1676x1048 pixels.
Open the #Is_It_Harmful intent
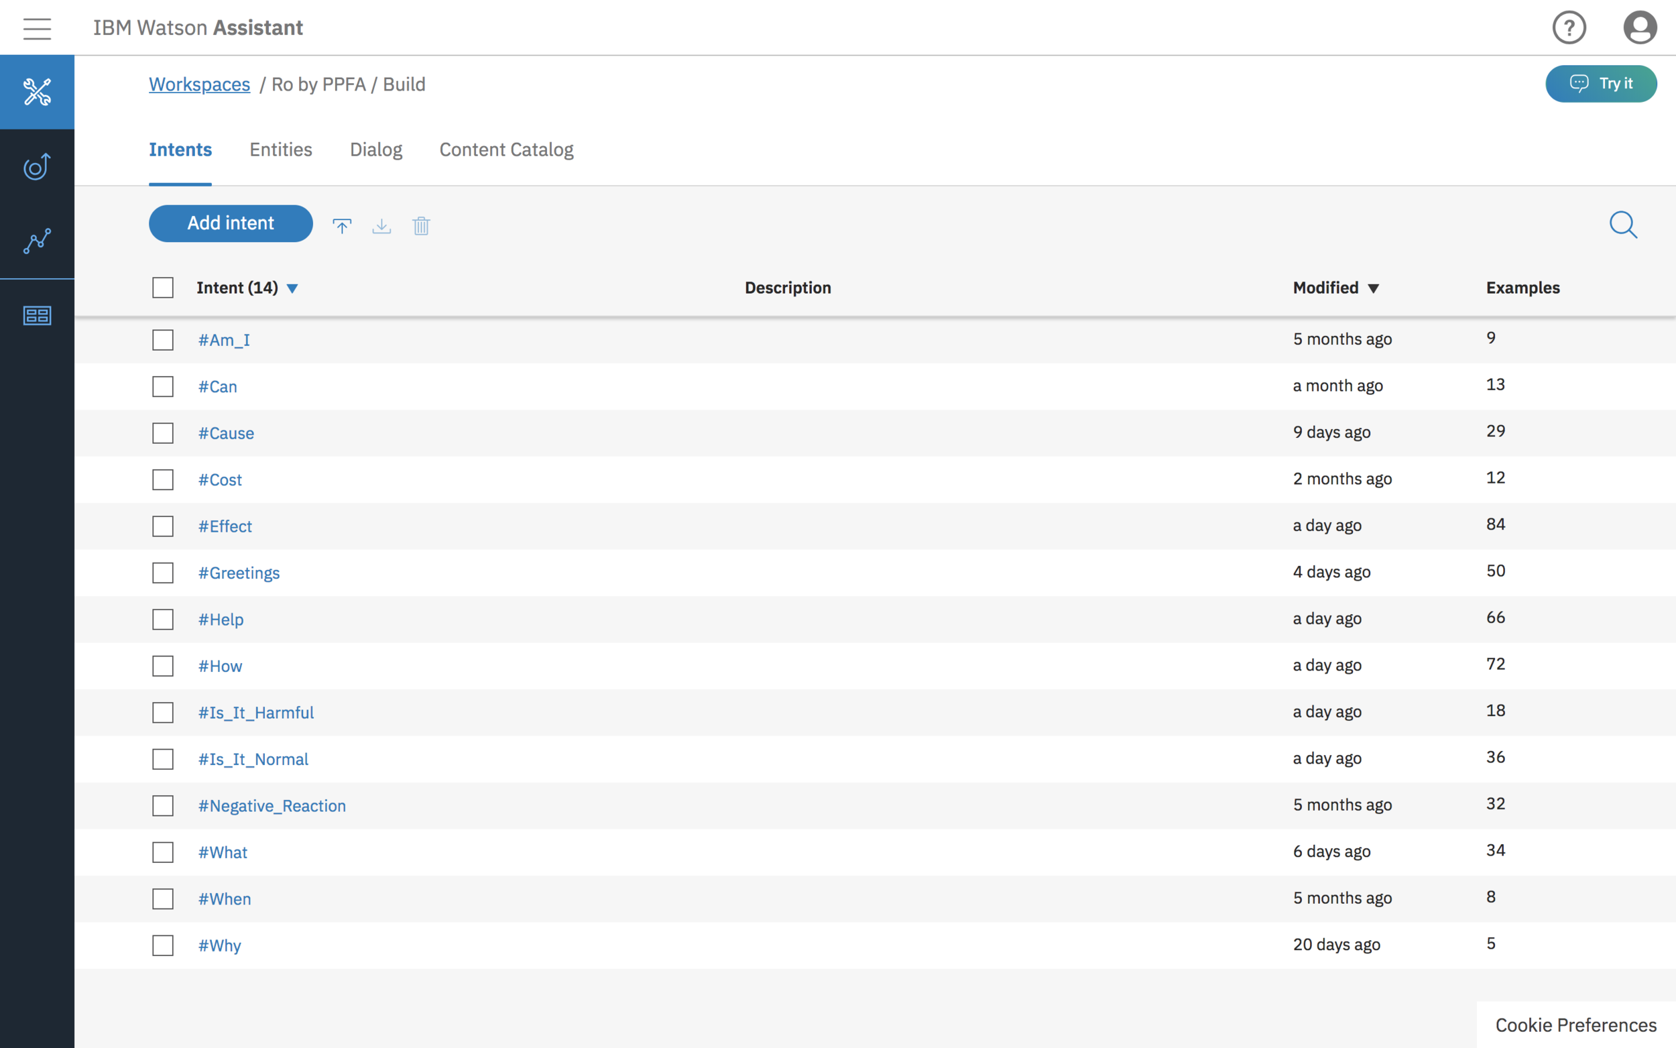[x=255, y=713]
